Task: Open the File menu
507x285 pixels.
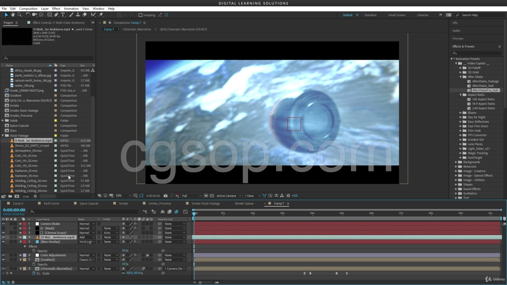Action: pyautogui.click(x=4, y=8)
